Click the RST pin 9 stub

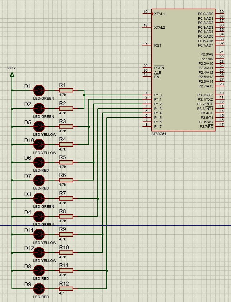pos(147,45)
